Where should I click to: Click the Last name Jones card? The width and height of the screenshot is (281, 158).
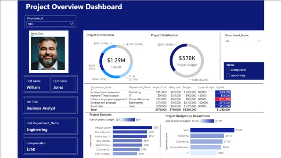click(x=63, y=84)
